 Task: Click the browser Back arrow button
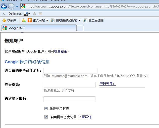[x=4, y=6]
